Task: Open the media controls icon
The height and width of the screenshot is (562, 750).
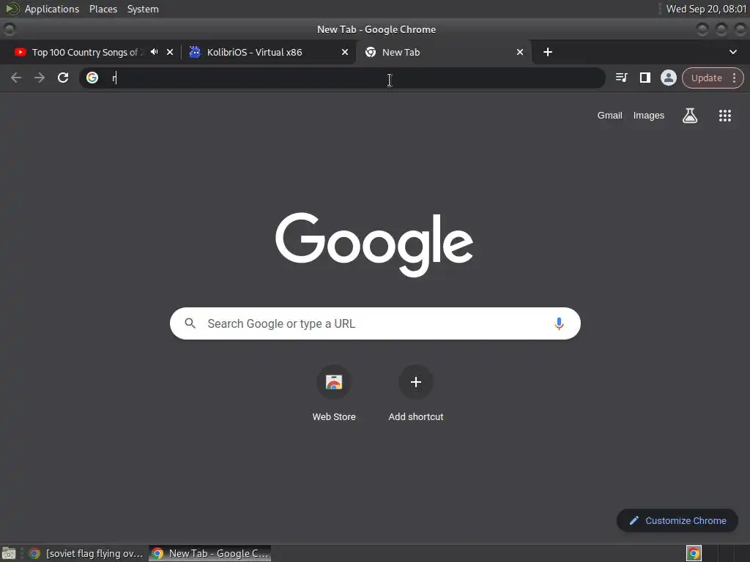Action: (621, 78)
